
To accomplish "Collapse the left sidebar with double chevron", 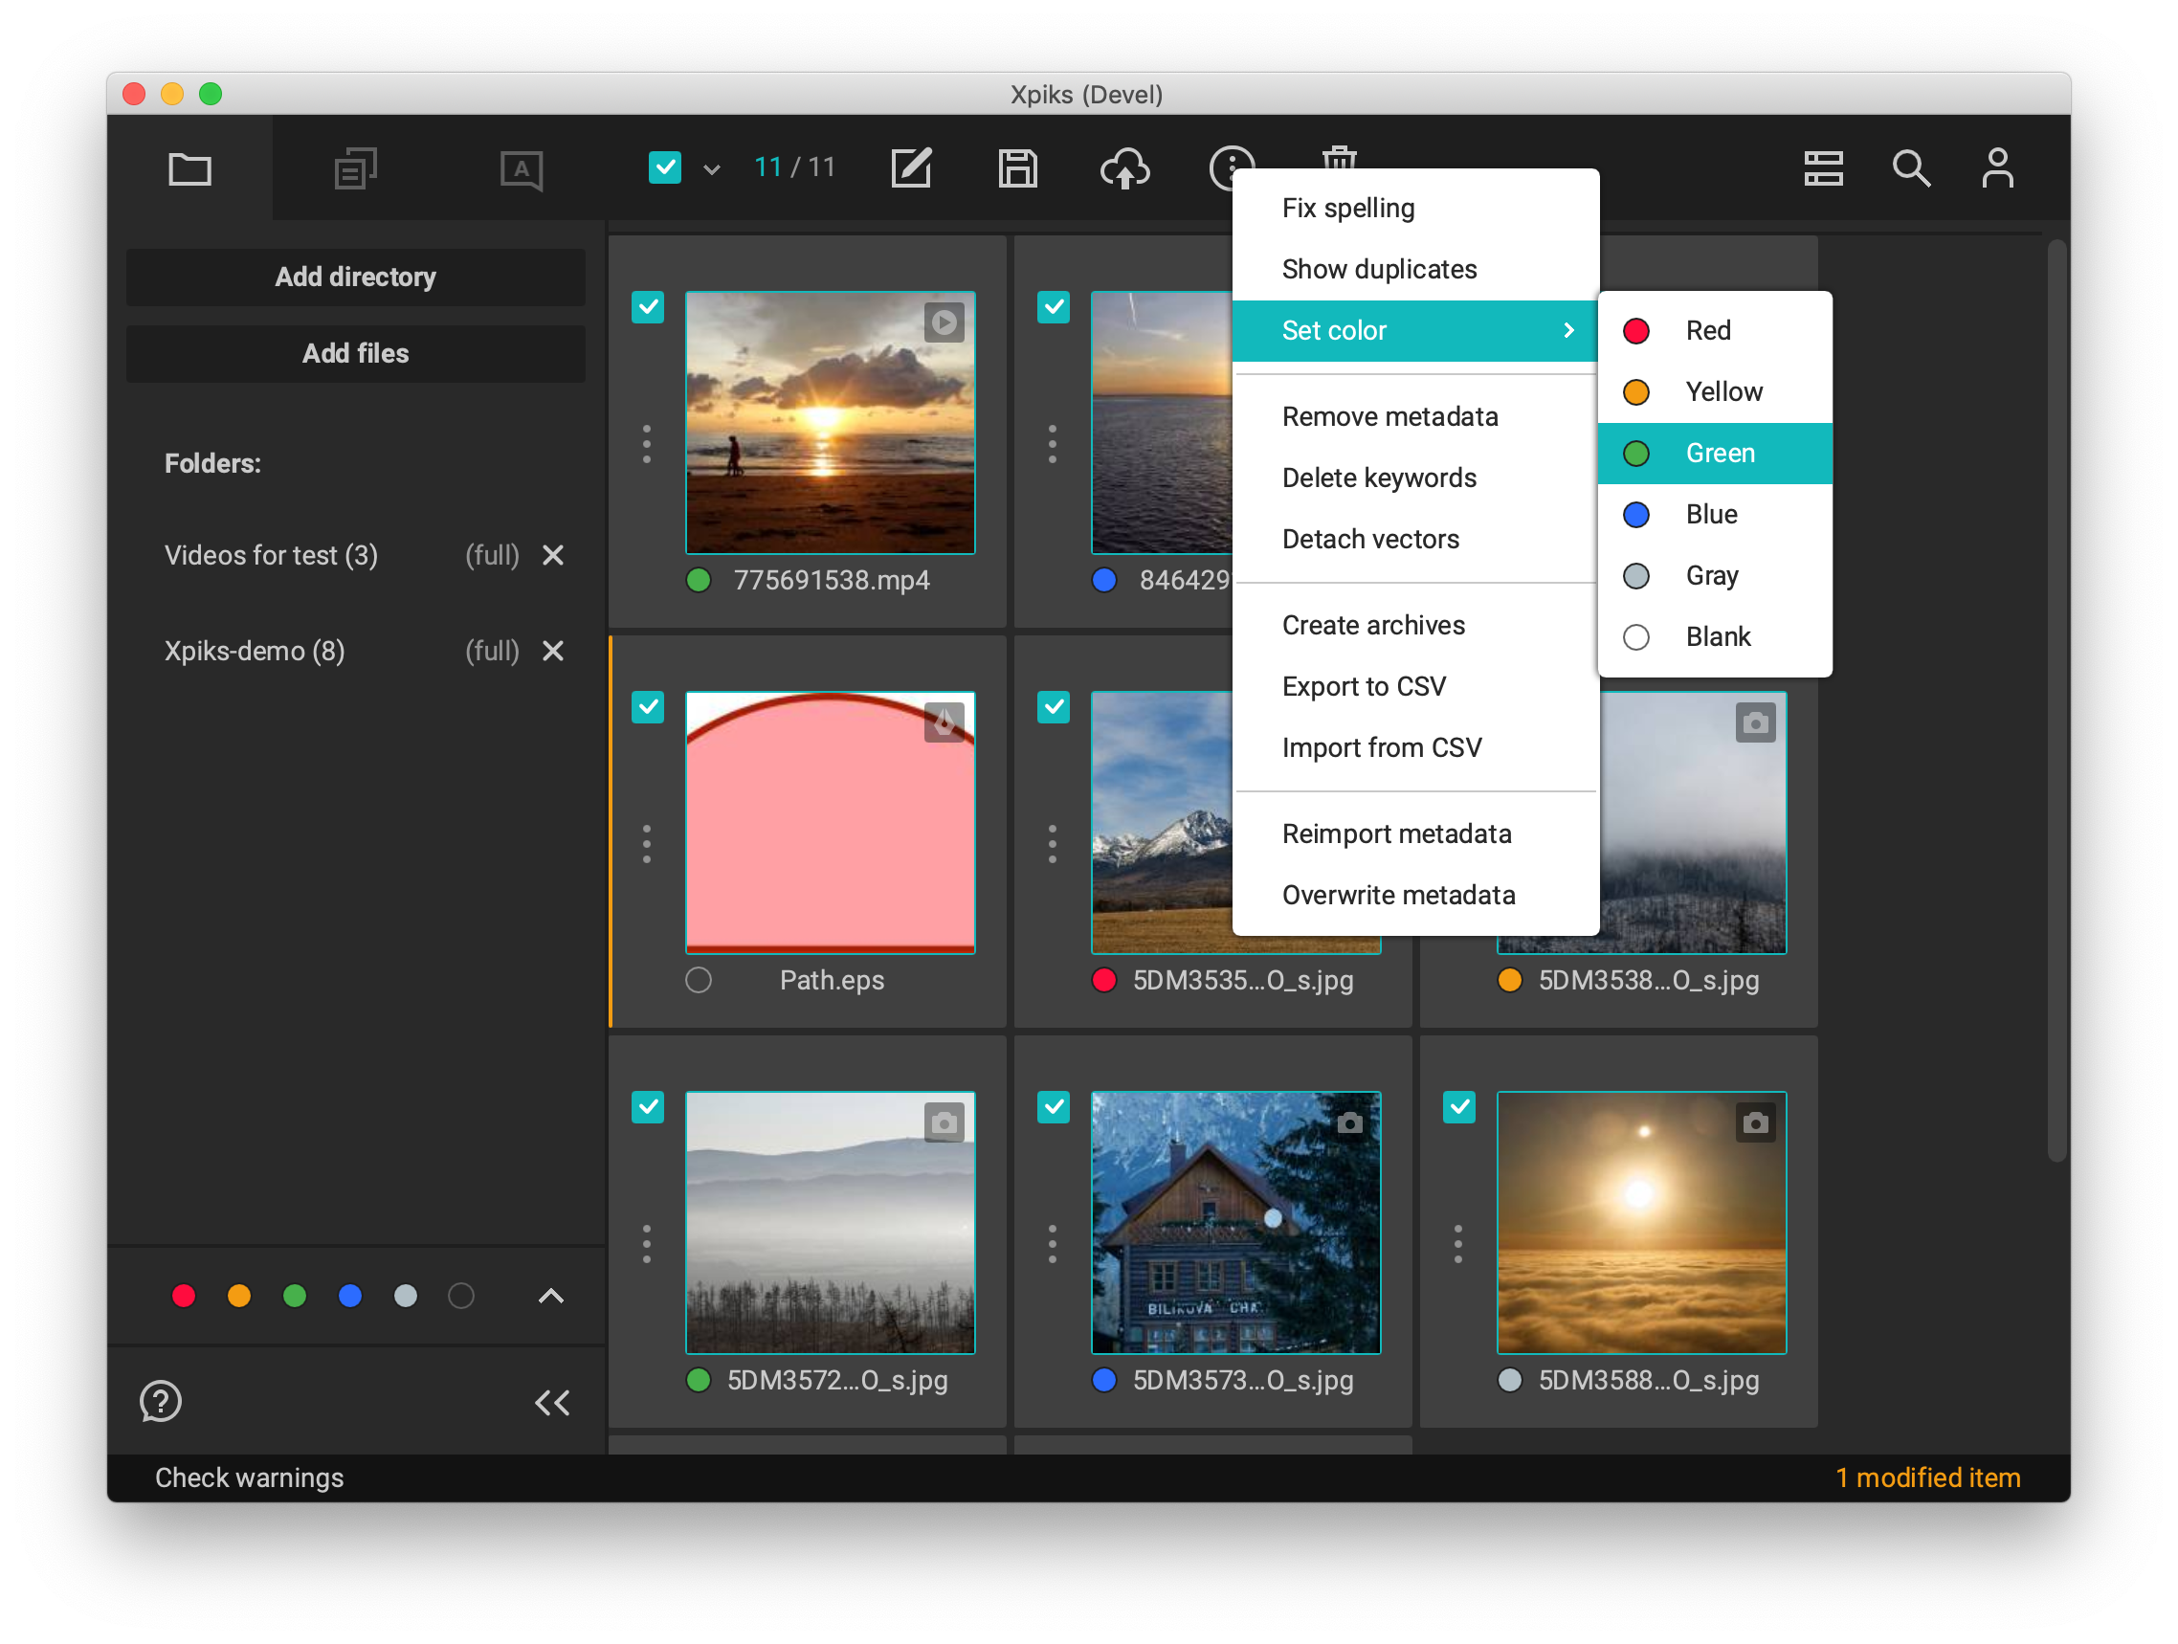I will pyautogui.click(x=552, y=1402).
